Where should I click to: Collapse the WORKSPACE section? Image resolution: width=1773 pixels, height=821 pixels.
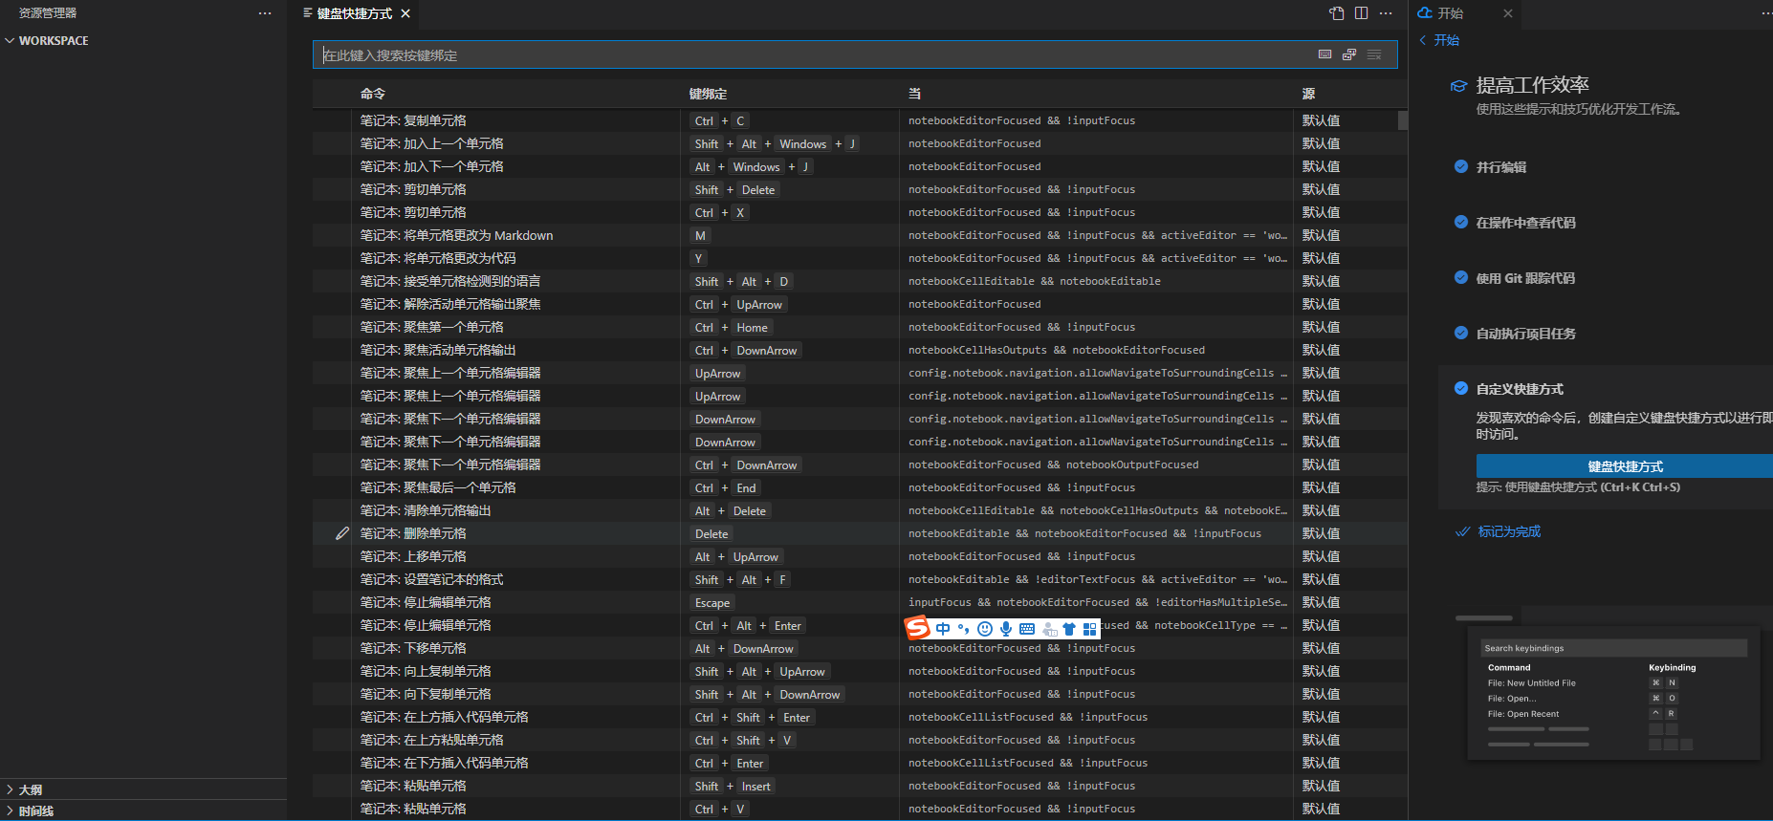pyautogui.click(x=143, y=40)
